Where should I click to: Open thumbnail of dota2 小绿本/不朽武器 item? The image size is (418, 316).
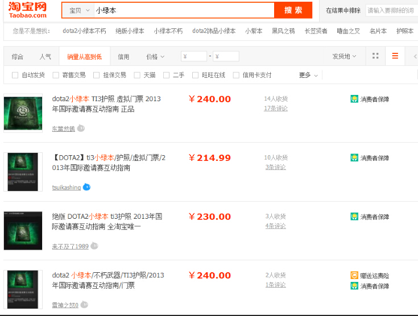point(23,289)
